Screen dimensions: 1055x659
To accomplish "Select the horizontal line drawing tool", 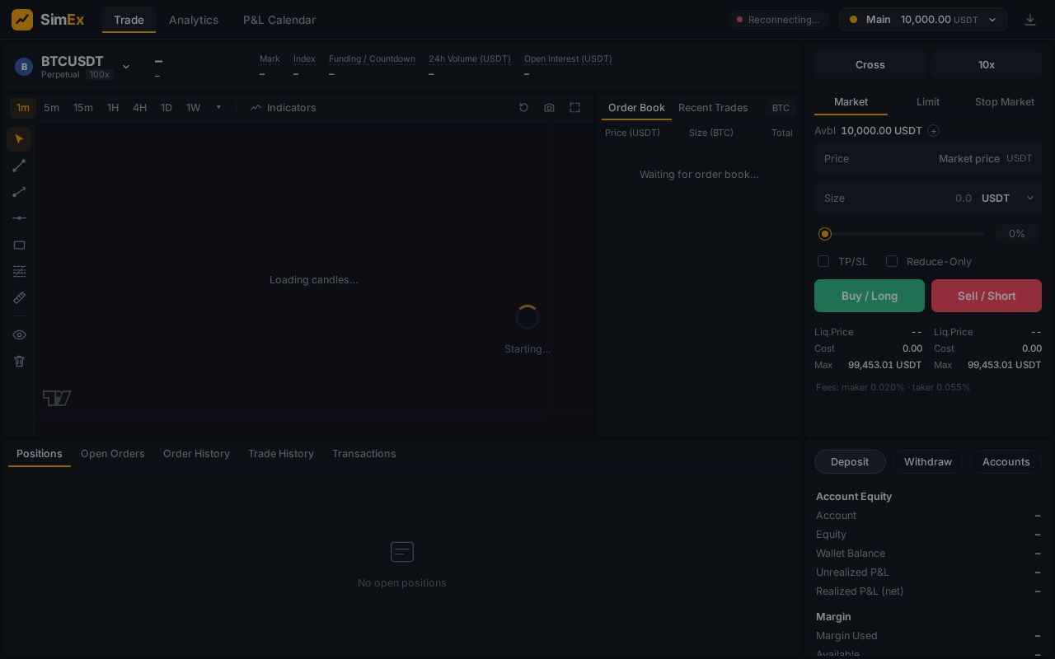I will (19, 218).
